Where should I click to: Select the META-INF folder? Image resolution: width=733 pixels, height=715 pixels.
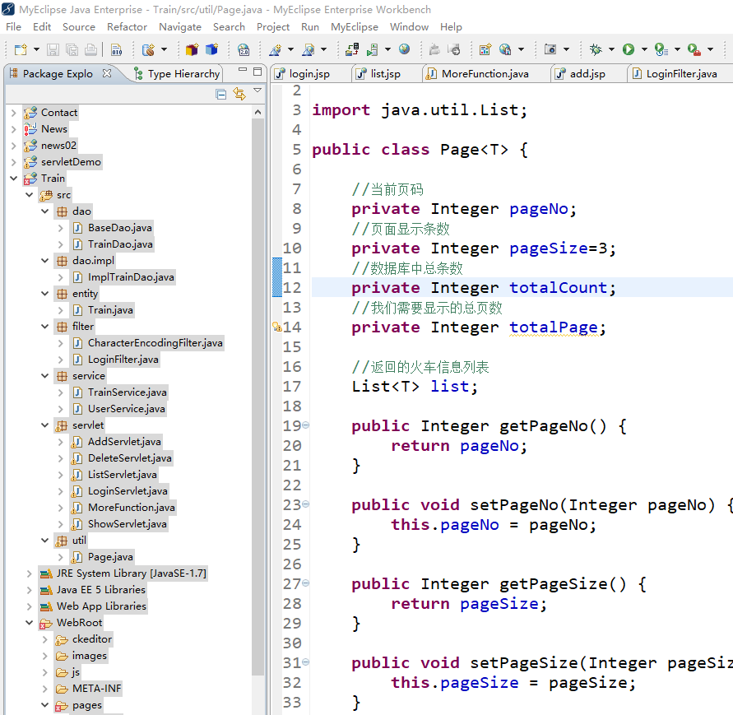coord(96,689)
